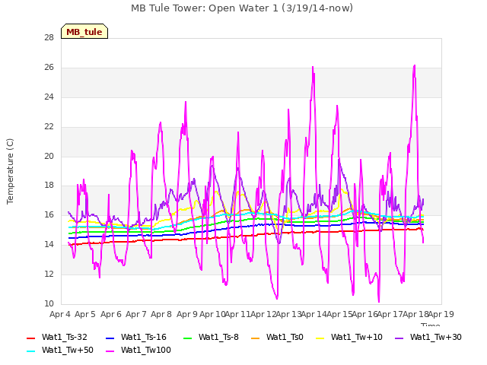The image size is (487, 365).
Task: Click the yellow Wat1_Tw+10 legend swatch
Action: tap(320, 338)
